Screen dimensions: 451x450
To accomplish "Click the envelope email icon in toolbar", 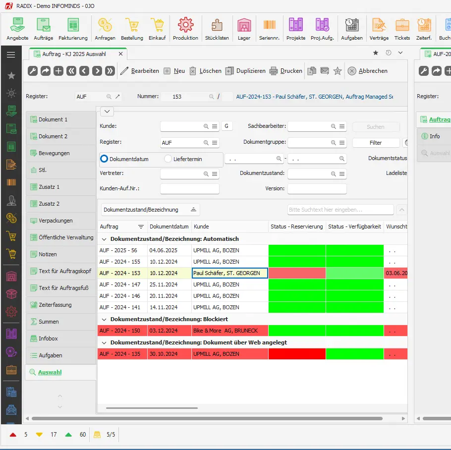I will click(325, 71).
